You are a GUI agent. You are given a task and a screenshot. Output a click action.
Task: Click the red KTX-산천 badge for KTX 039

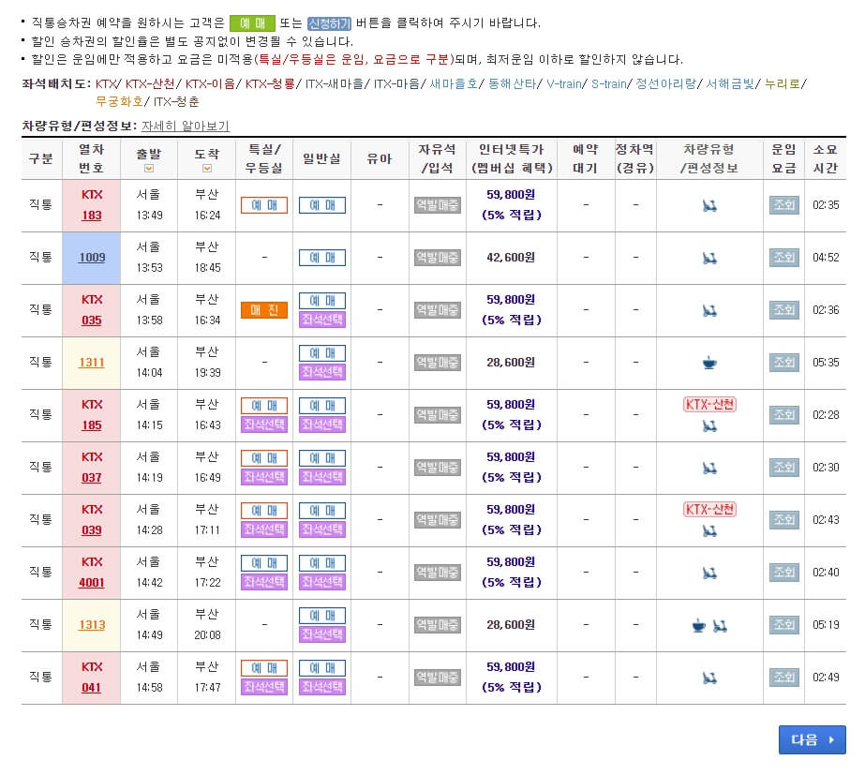709,509
